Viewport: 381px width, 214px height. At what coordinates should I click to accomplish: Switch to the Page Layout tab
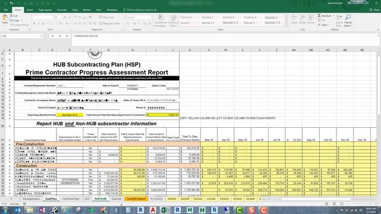pyautogui.click(x=45, y=10)
